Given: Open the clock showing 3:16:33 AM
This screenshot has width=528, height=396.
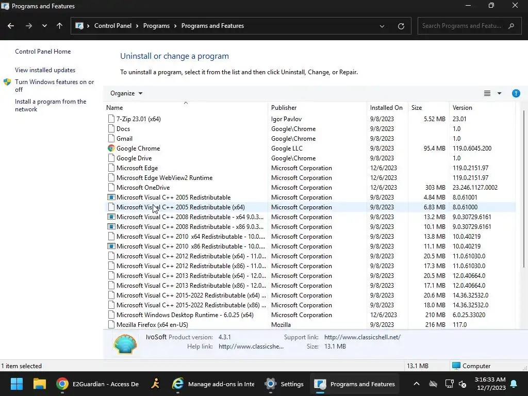Looking at the screenshot, I should tap(490, 384).
